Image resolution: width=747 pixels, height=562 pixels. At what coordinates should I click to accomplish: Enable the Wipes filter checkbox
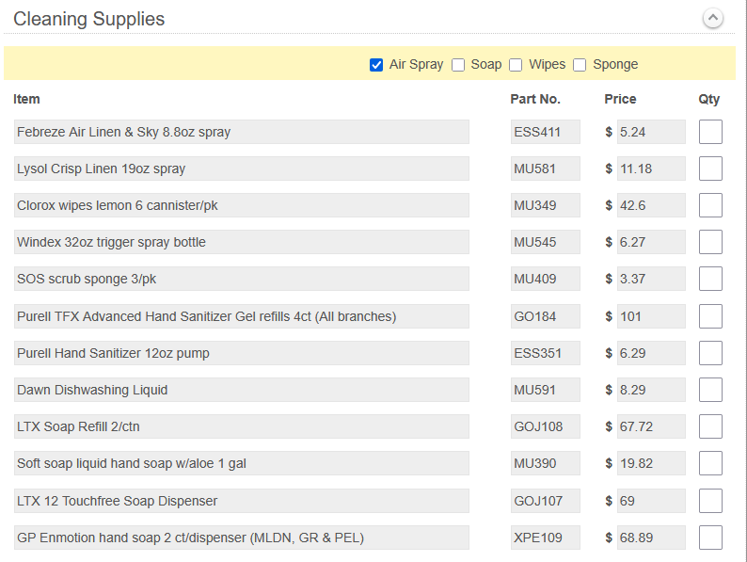tap(516, 65)
